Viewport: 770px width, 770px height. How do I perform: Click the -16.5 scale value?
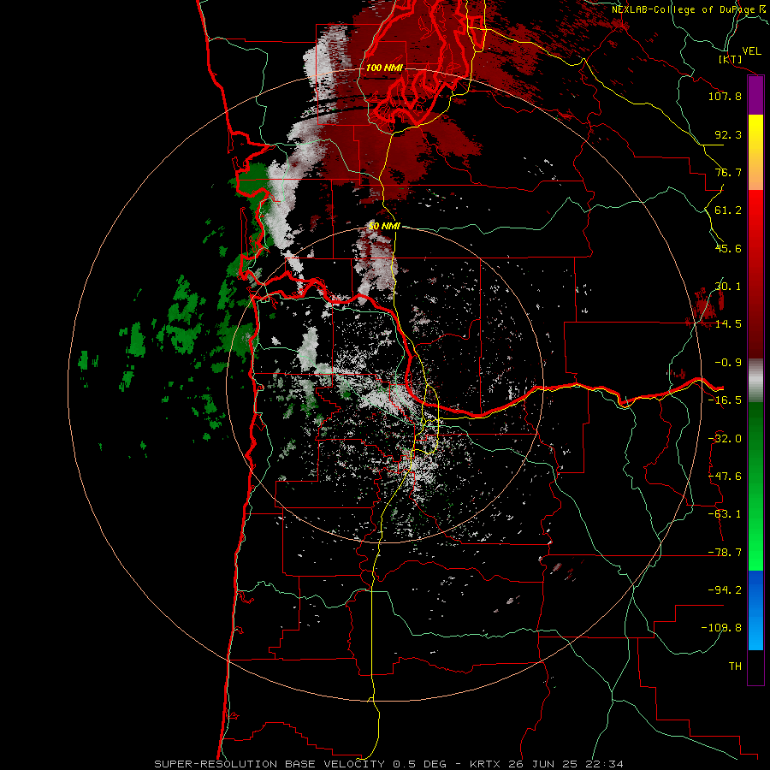click(x=725, y=400)
